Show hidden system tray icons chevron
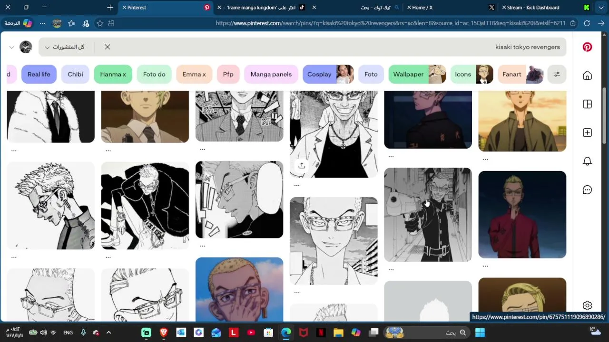Image resolution: width=609 pixels, height=342 pixels. point(108,332)
